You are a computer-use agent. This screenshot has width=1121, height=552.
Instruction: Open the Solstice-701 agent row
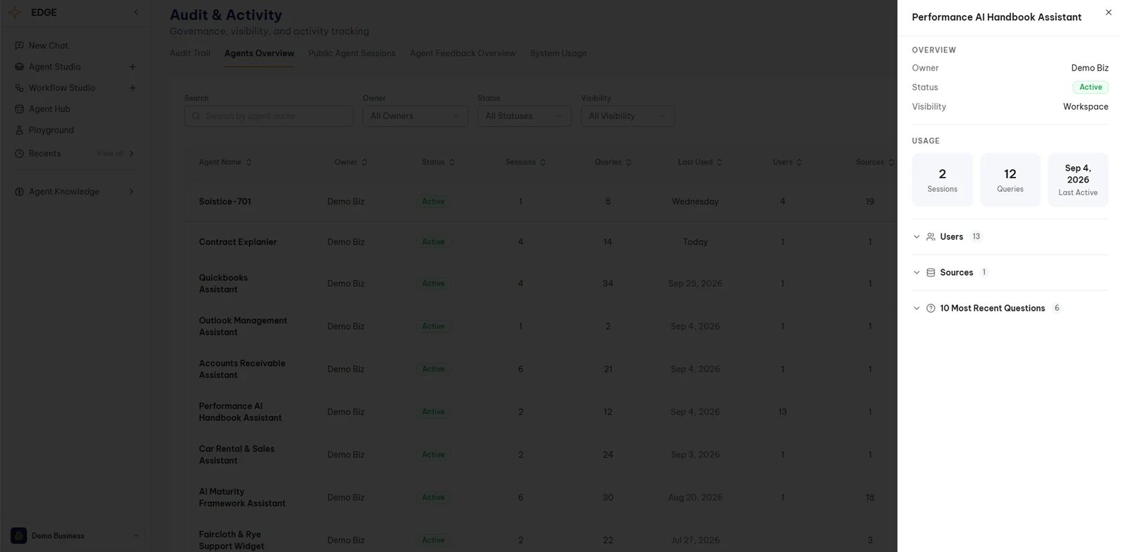(x=539, y=201)
